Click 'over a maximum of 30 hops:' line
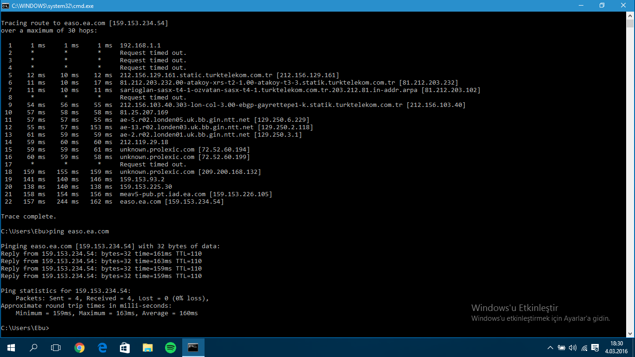 pyautogui.click(x=49, y=31)
